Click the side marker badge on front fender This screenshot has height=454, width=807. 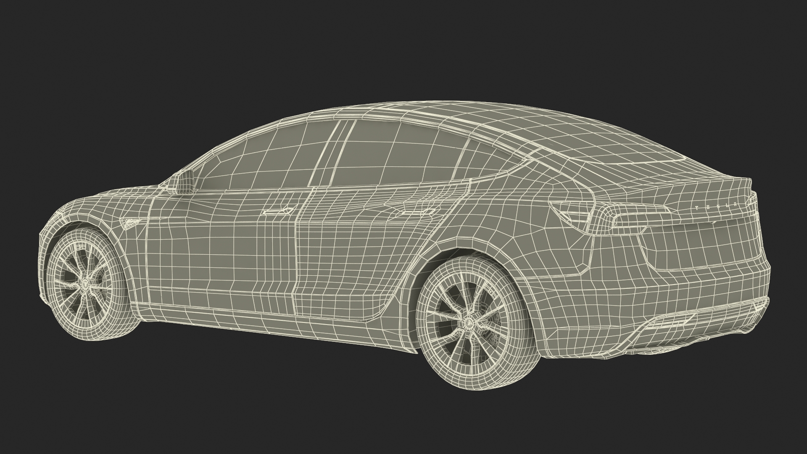pos(129,222)
